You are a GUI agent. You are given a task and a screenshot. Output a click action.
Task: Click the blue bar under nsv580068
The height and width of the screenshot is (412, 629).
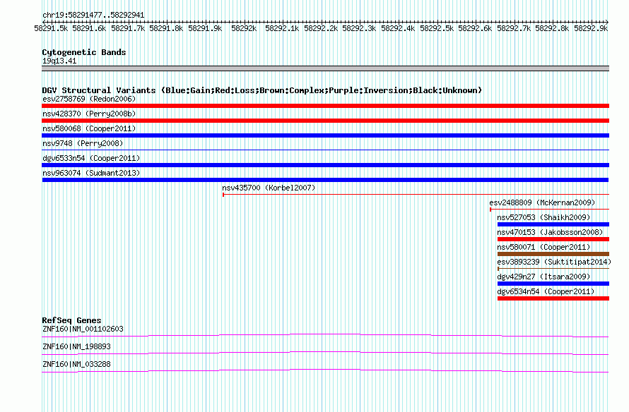point(325,135)
